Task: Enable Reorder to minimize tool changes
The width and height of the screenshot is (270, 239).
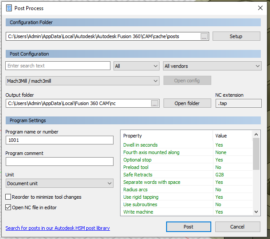Action: pos(8,197)
